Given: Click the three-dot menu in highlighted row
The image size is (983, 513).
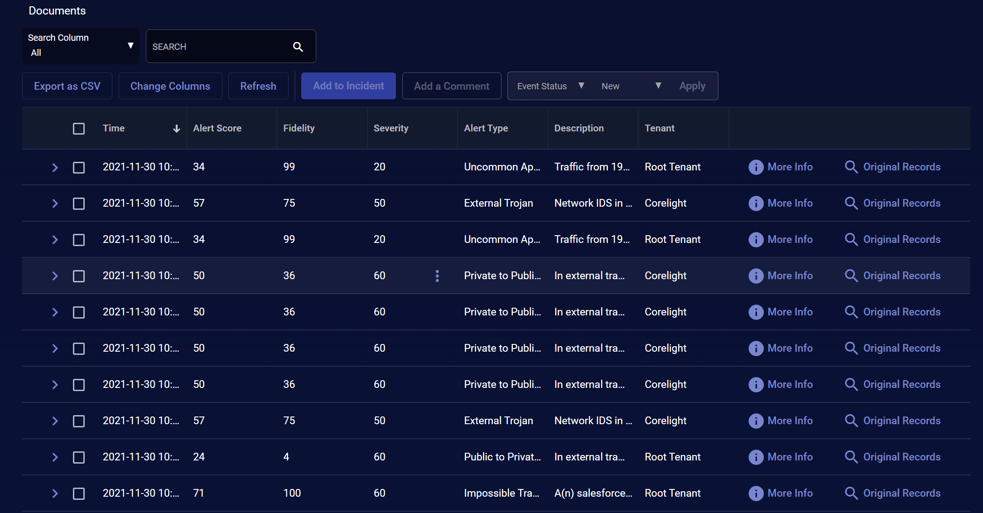Looking at the screenshot, I should point(437,276).
